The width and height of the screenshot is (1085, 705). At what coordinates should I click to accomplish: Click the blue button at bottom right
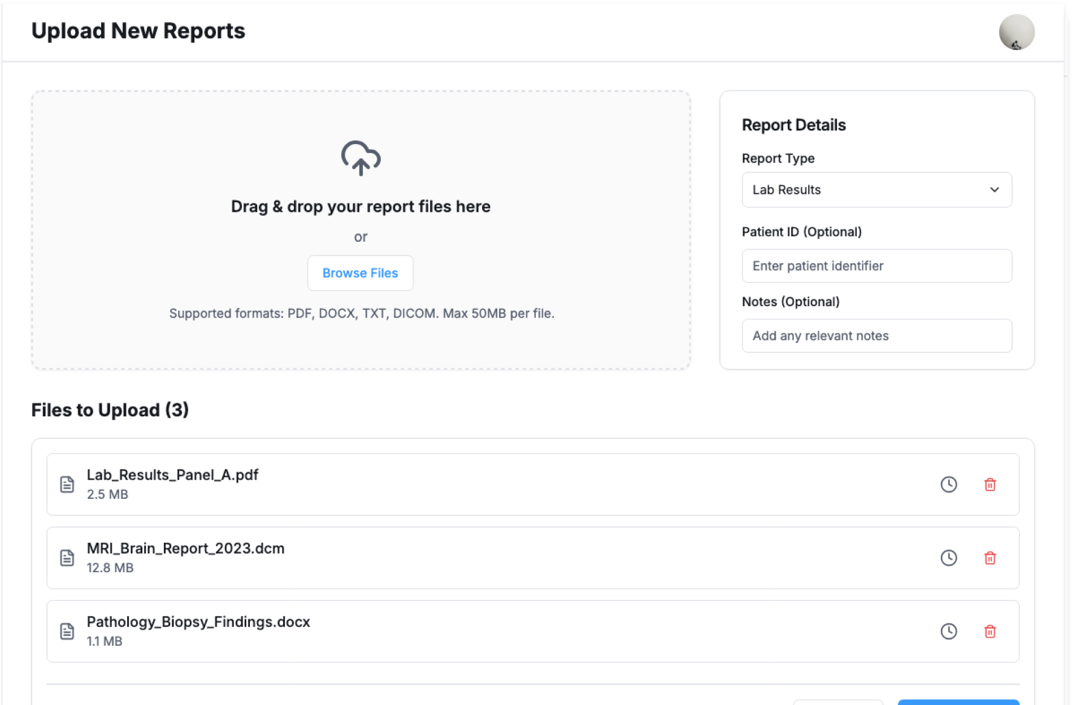[x=958, y=702]
